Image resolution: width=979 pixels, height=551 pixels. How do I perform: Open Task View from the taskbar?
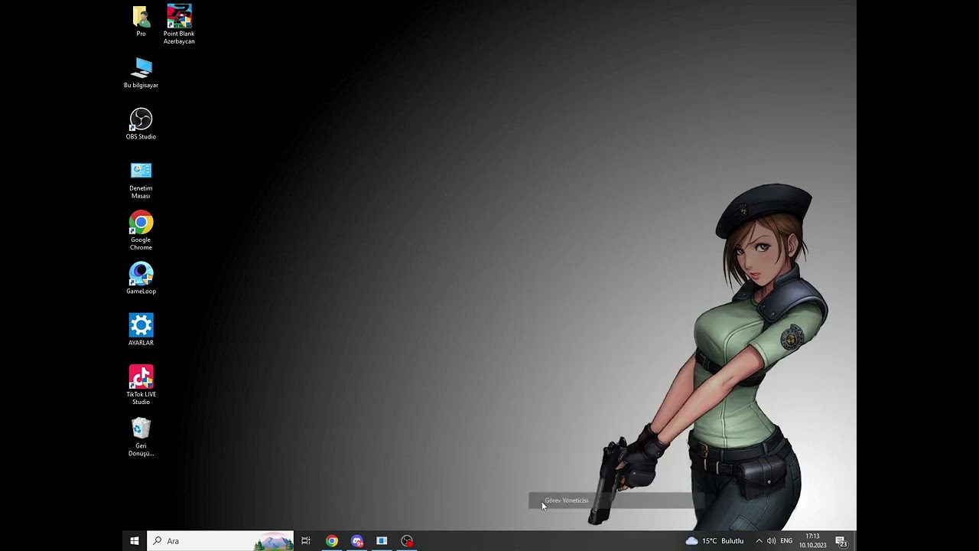click(x=306, y=541)
